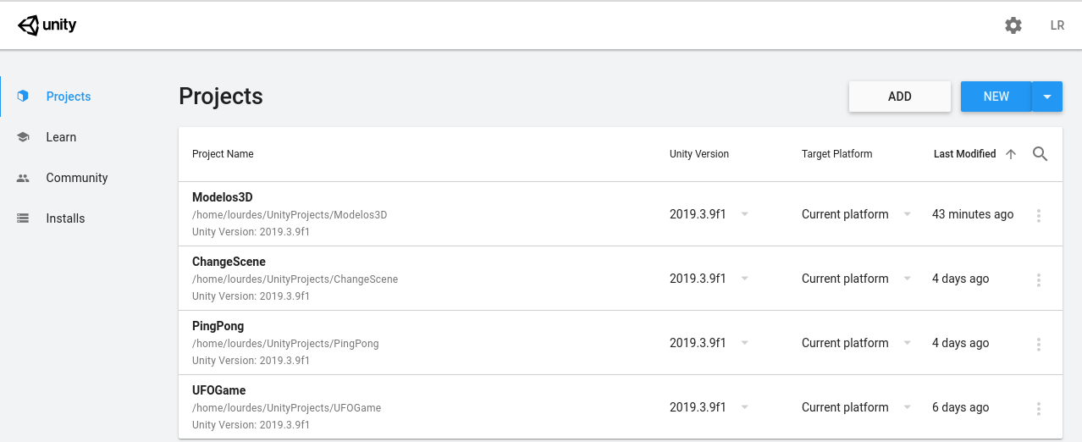1082x442 pixels.
Task: Open the three-dot menu for PingPong
Action: pyautogui.click(x=1039, y=344)
